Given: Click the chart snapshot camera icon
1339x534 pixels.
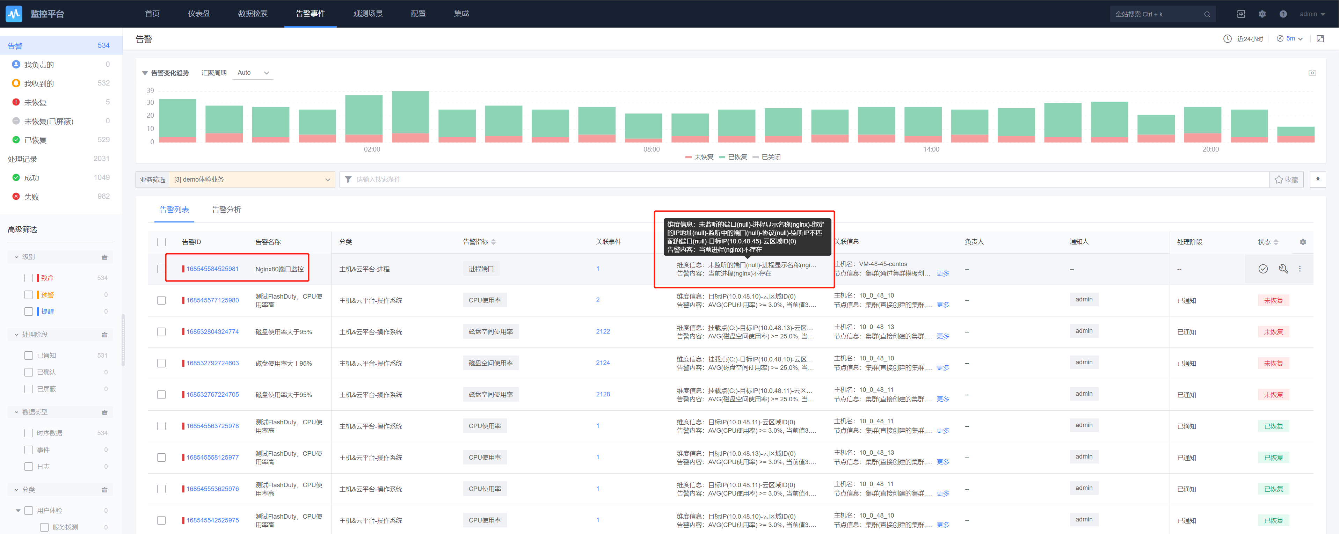Looking at the screenshot, I should pos(1312,73).
